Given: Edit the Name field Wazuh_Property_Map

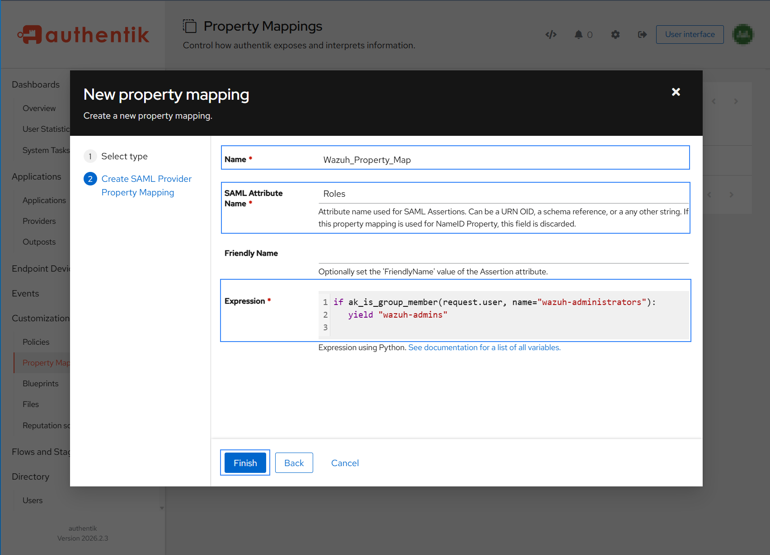Looking at the screenshot, I should [x=503, y=160].
